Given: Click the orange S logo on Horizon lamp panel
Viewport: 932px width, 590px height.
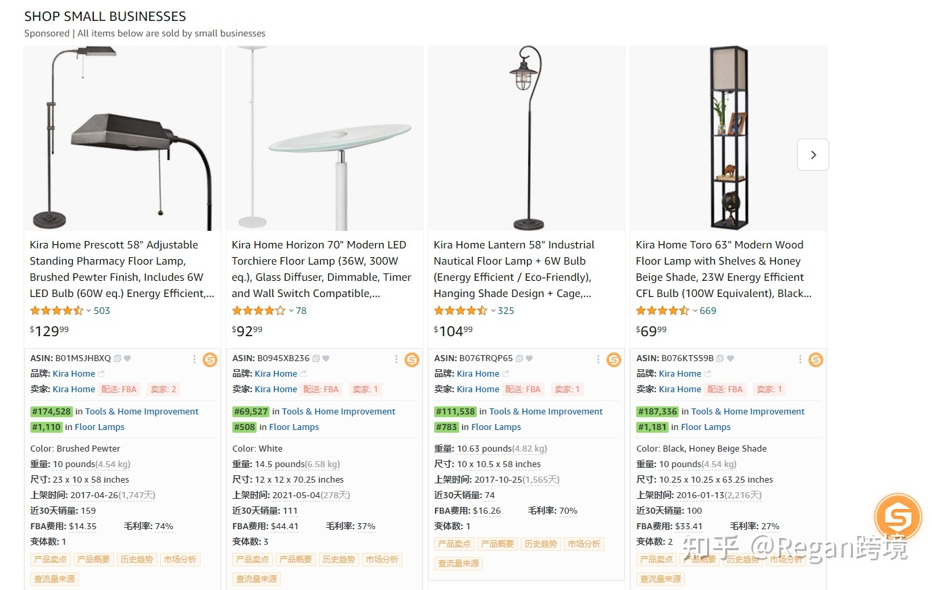Looking at the screenshot, I should pyautogui.click(x=412, y=360).
